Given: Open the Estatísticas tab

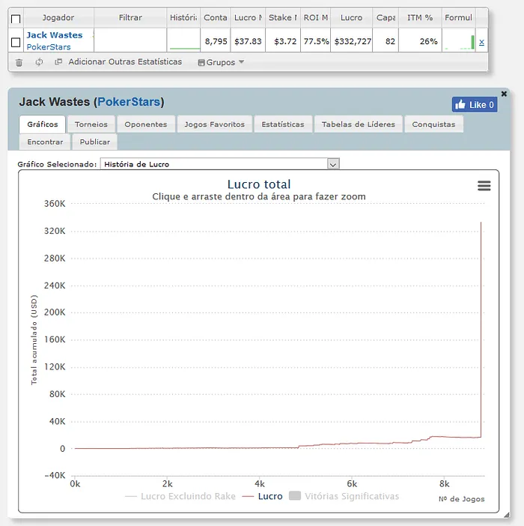Looking at the screenshot, I should point(282,124).
